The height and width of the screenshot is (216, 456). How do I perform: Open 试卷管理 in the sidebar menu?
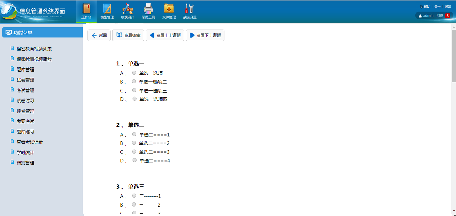click(25, 80)
